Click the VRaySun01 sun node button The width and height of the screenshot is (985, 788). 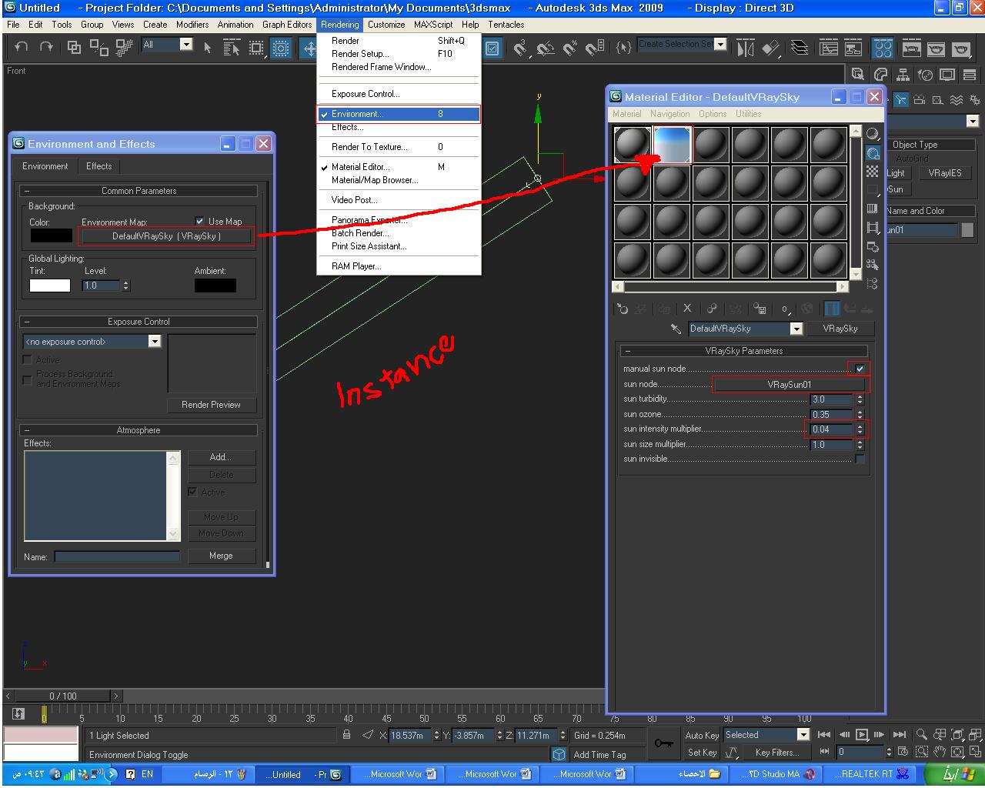[789, 384]
